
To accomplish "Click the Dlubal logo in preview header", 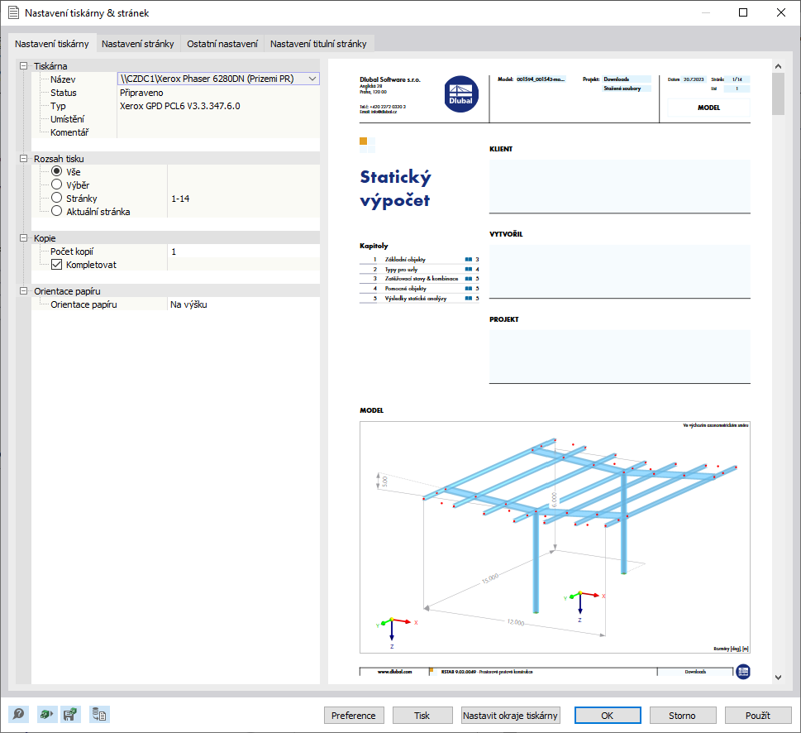I will (x=460, y=94).
